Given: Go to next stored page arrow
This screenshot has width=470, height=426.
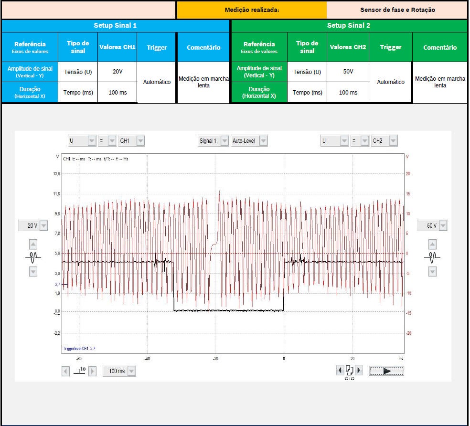Looking at the screenshot, I should 359,370.
